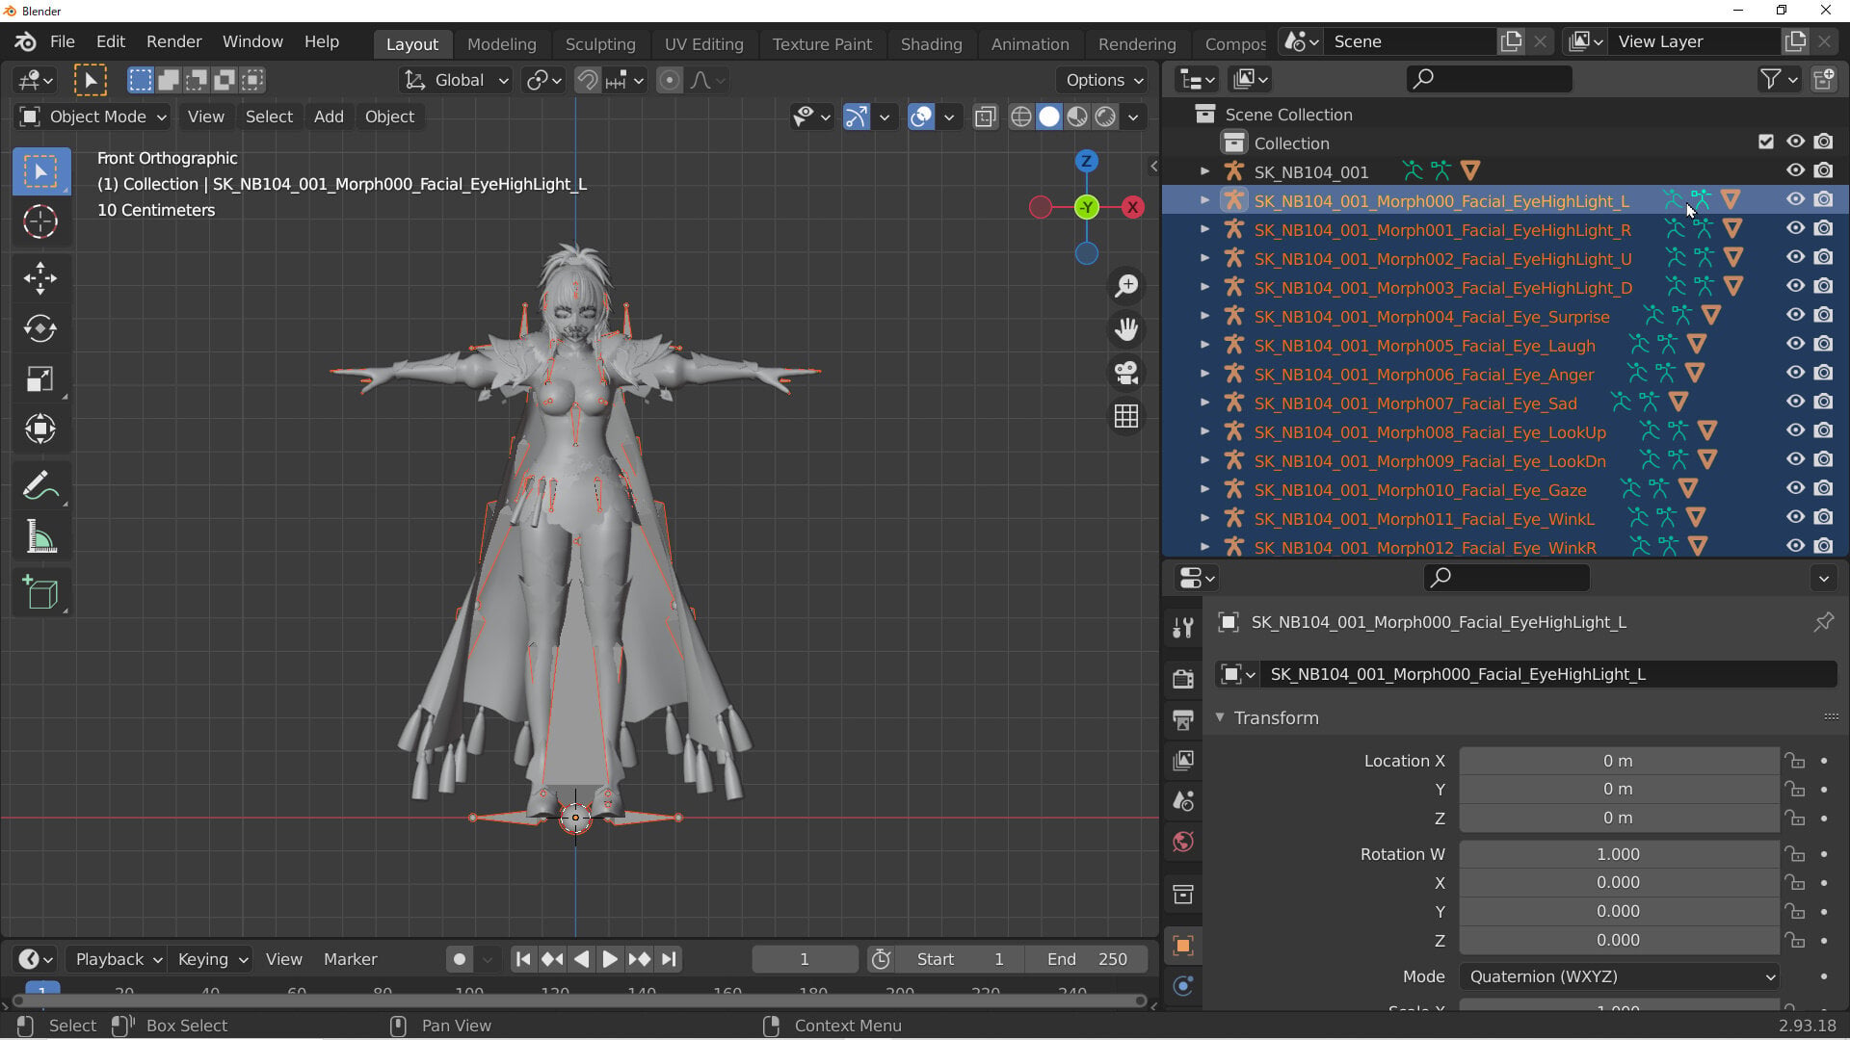Click the blue Z axis gizmo
The image size is (1850, 1040).
1086,161
